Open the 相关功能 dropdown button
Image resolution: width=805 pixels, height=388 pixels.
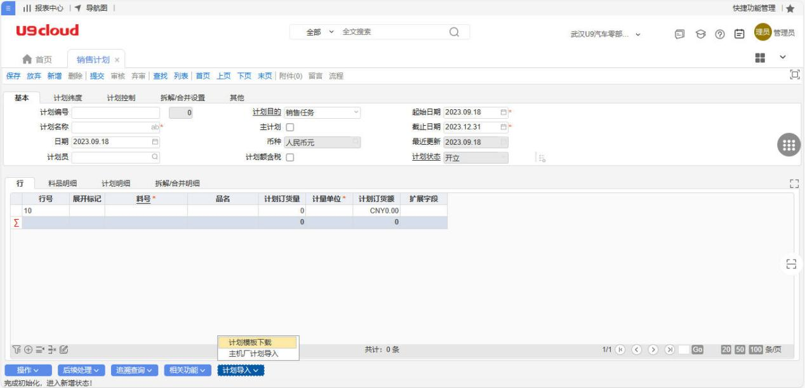(188, 370)
